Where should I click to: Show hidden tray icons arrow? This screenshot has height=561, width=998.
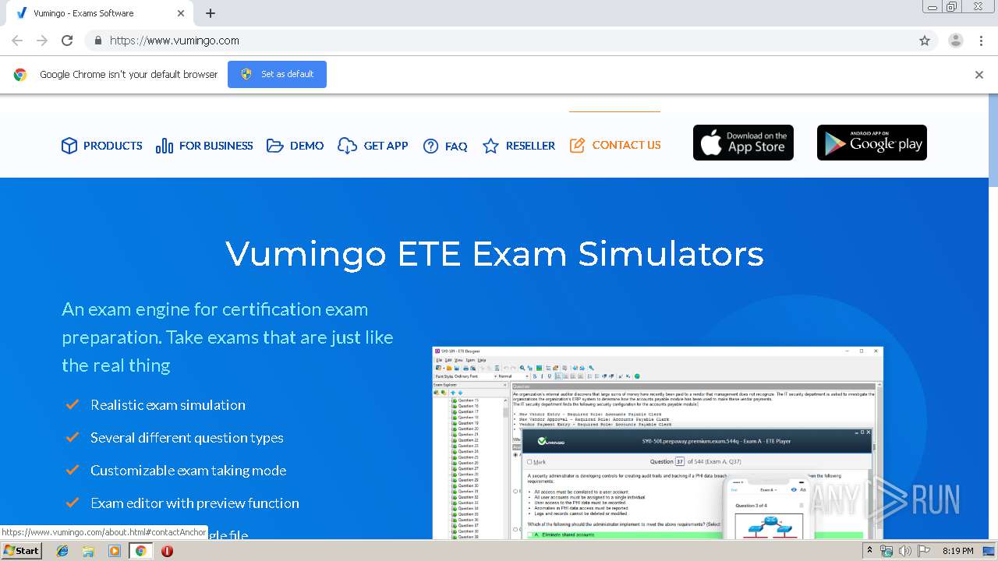[870, 551]
